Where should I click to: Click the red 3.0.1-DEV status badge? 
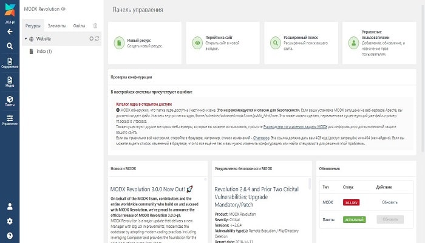351,202
